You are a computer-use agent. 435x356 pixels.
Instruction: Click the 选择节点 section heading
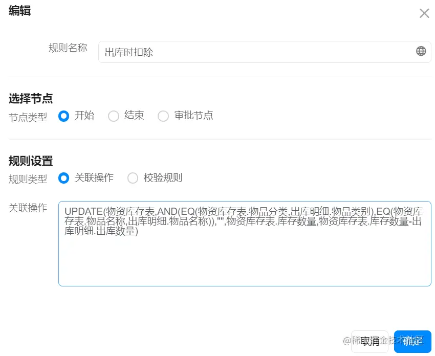point(31,98)
